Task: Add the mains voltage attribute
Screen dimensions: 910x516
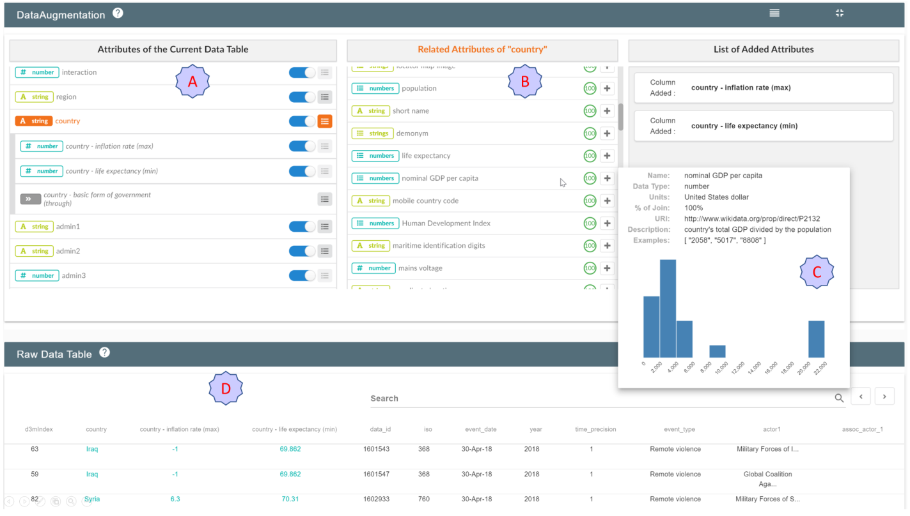Action: click(608, 268)
